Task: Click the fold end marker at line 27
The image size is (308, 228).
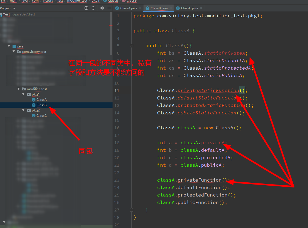Action: coord(132,210)
